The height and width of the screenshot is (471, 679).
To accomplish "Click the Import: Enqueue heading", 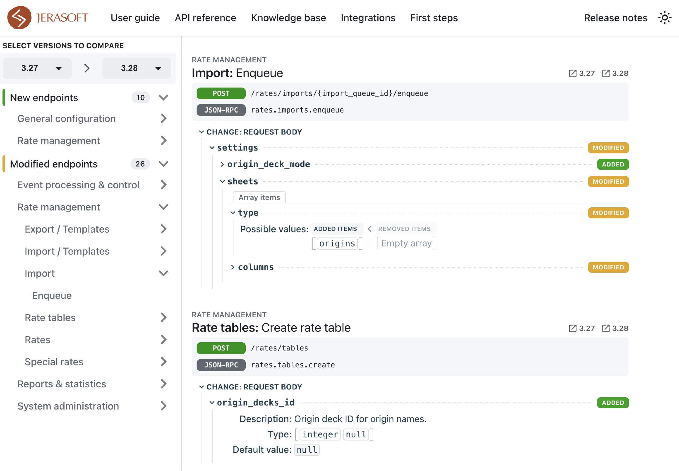I will pyautogui.click(x=237, y=73).
